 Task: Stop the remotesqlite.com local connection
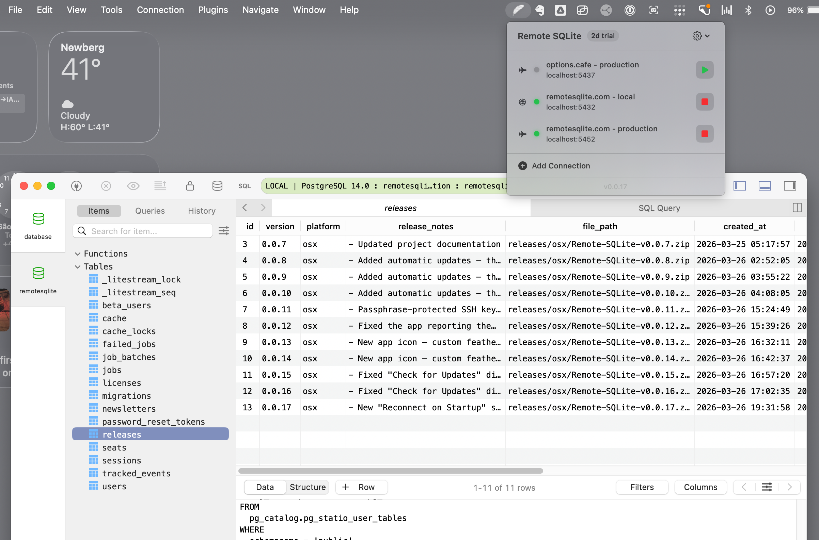click(x=705, y=102)
